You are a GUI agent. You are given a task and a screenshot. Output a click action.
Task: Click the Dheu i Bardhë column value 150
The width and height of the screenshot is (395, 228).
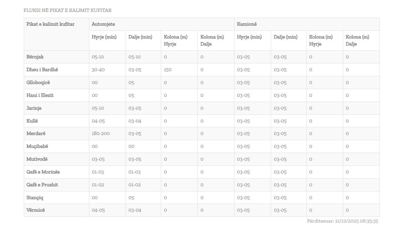(167, 70)
